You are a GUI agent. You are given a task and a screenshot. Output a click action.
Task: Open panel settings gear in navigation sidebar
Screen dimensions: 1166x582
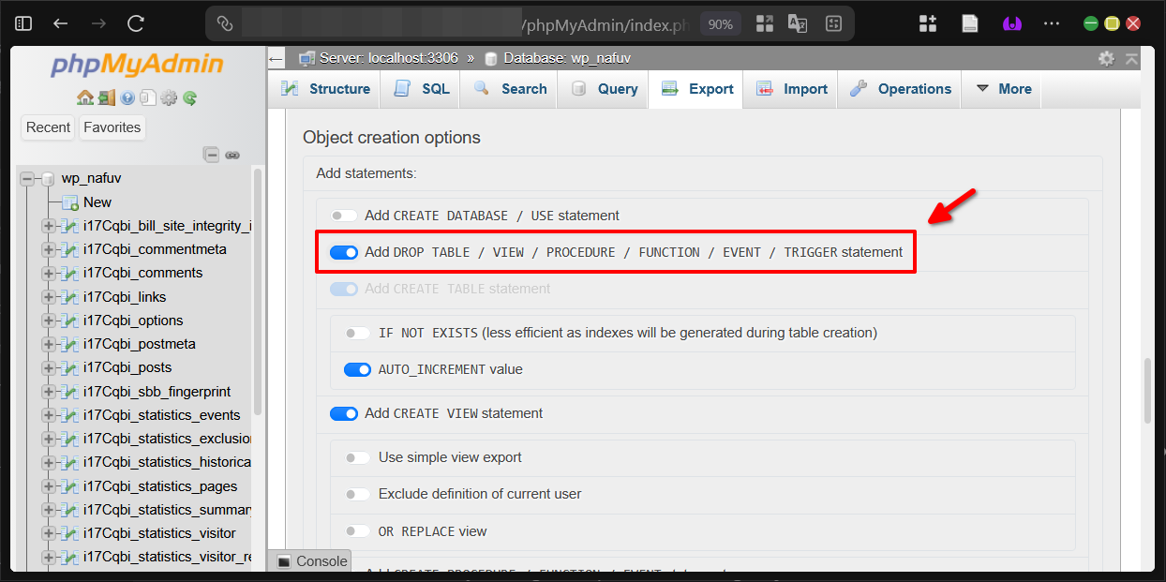click(x=168, y=97)
